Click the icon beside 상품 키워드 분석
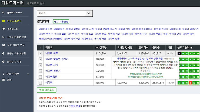 (4, 45)
